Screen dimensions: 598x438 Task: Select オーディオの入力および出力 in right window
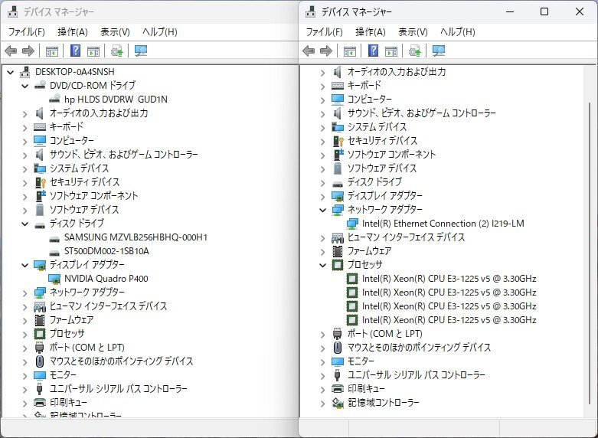pyautogui.click(x=397, y=72)
